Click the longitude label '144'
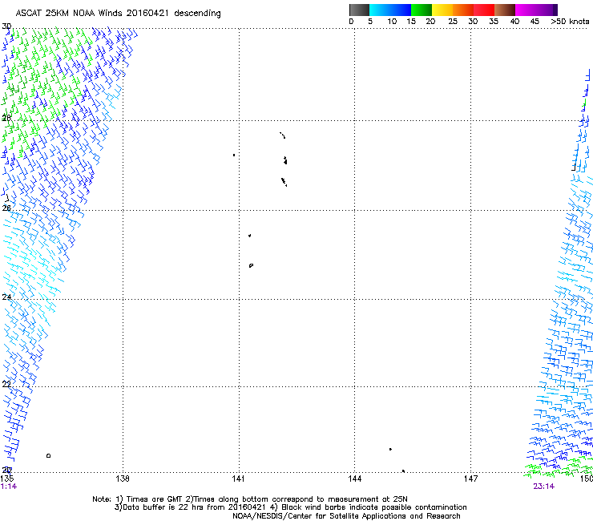Viewport: 593px width, 521px height. pos(354,479)
